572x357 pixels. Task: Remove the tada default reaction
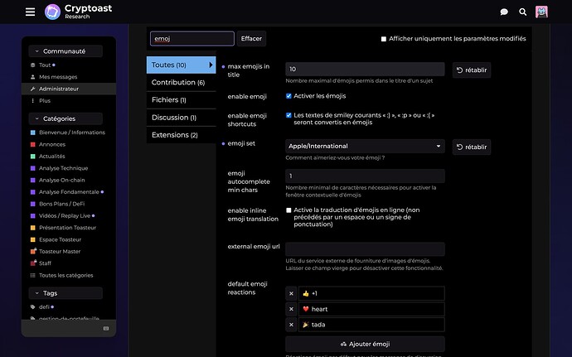point(291,325)
